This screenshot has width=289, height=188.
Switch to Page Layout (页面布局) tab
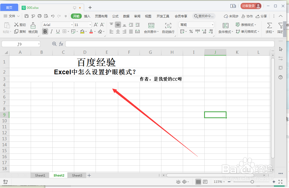[101, 16]
